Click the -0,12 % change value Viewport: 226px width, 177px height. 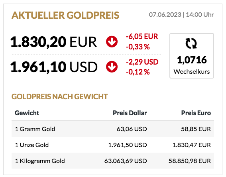(x=138, y=72)
